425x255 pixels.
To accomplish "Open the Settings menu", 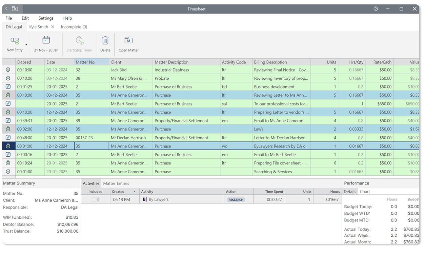I will [46, 18].
